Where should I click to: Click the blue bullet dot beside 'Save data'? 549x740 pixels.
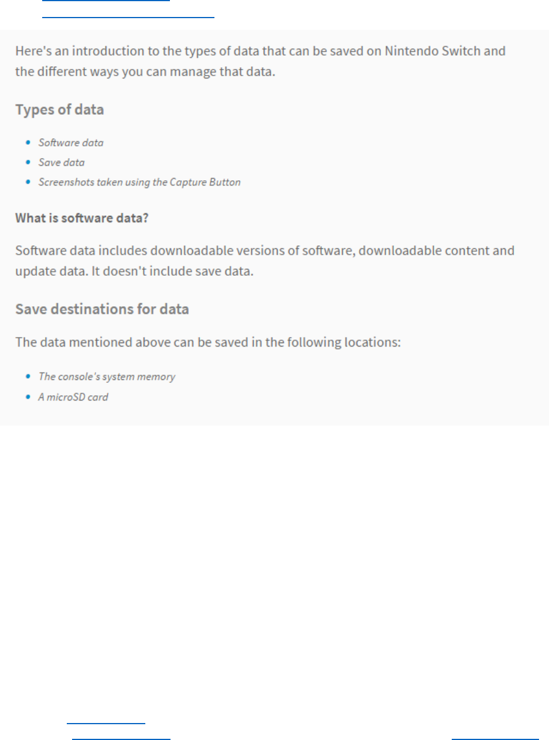[x=29, y=162]
